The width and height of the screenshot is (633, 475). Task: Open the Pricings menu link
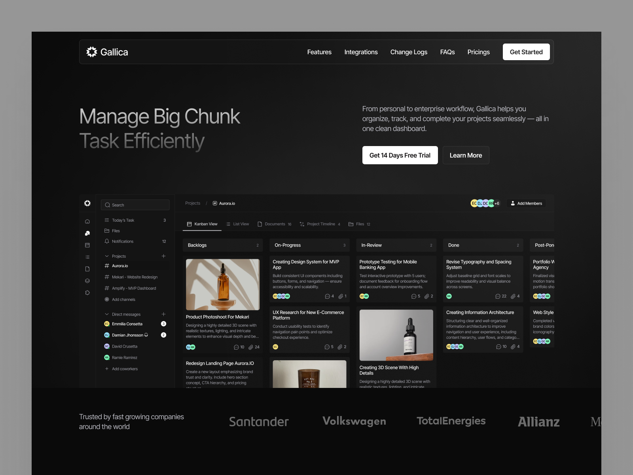[479, 52]
